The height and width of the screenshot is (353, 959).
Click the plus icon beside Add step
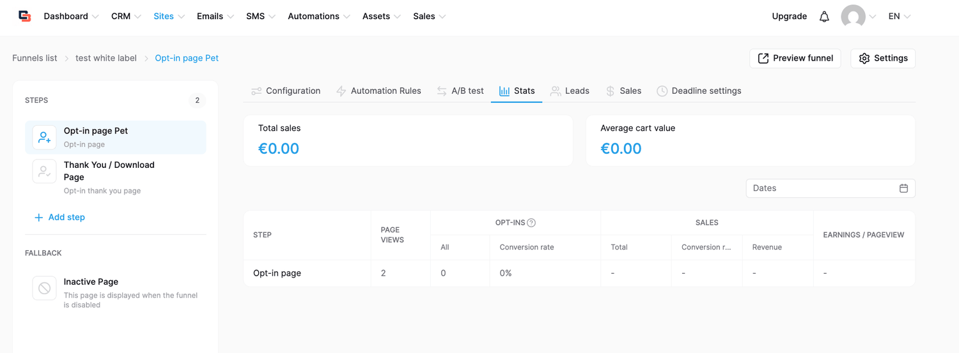click(x=38, y=218)
